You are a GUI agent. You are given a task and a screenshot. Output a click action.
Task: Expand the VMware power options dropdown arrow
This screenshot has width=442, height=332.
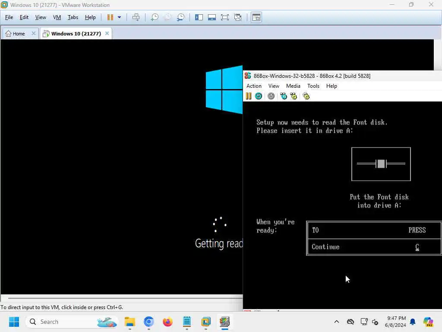coord(119,17)
